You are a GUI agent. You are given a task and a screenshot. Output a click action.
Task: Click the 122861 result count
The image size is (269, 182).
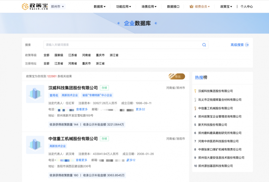tap(52, 76)
